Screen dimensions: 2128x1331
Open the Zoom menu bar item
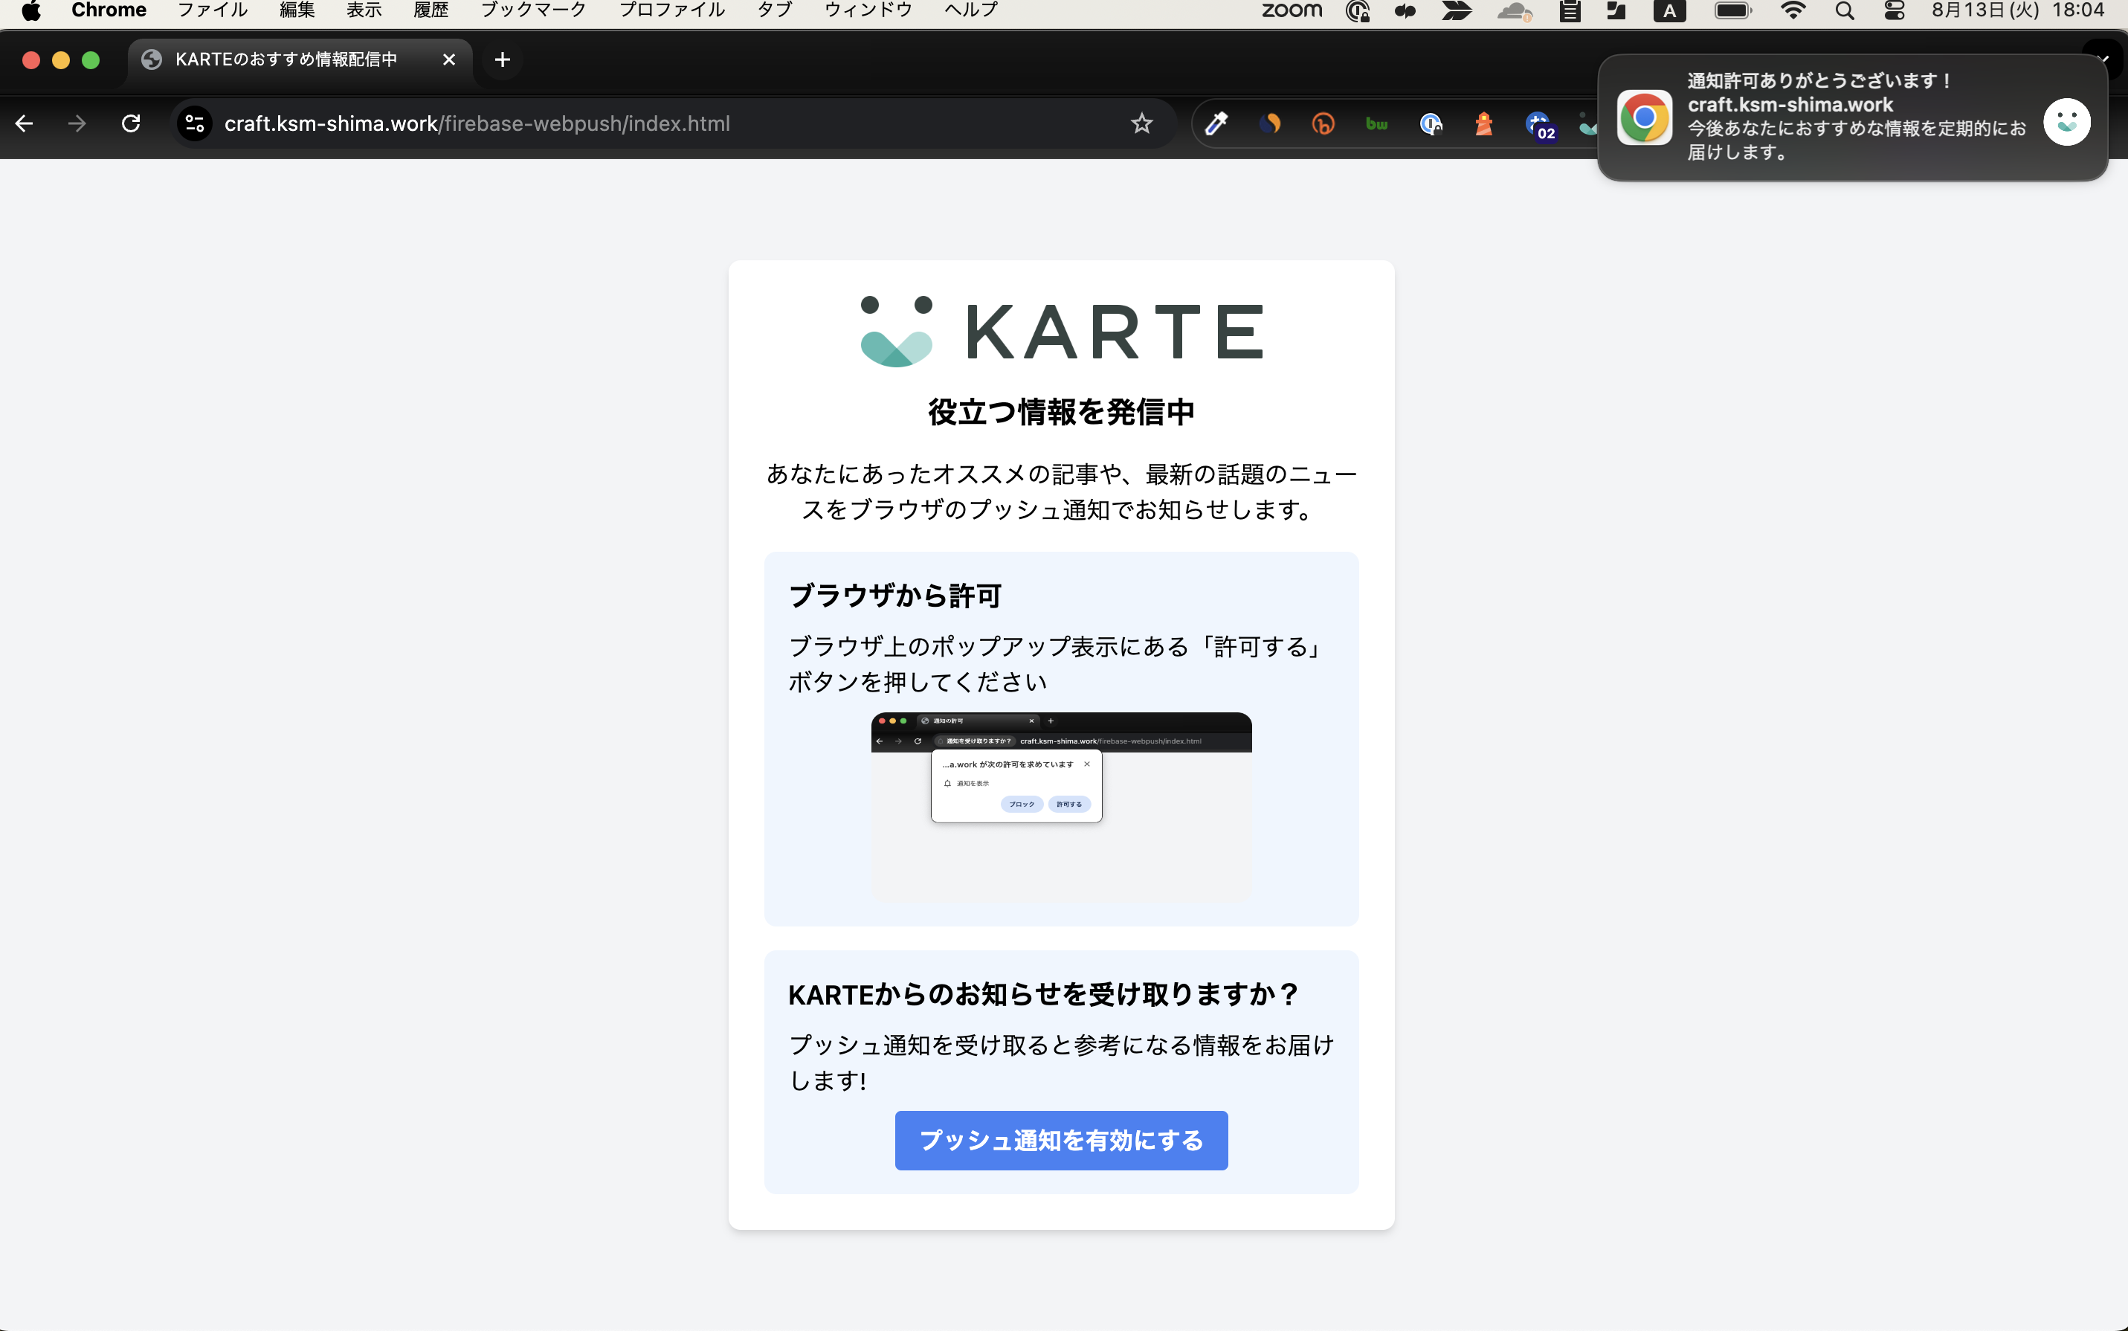click(x=1291, y=11)
